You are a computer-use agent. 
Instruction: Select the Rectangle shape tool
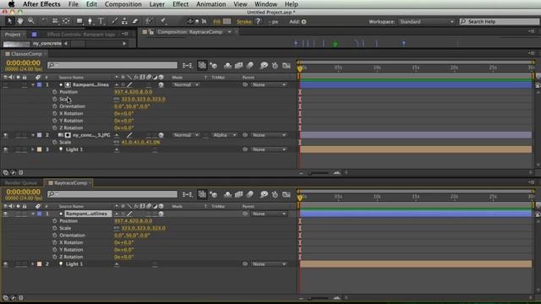point(79,21)
